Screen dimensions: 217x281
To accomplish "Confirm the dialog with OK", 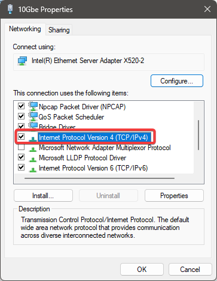I will pos(142,270).
